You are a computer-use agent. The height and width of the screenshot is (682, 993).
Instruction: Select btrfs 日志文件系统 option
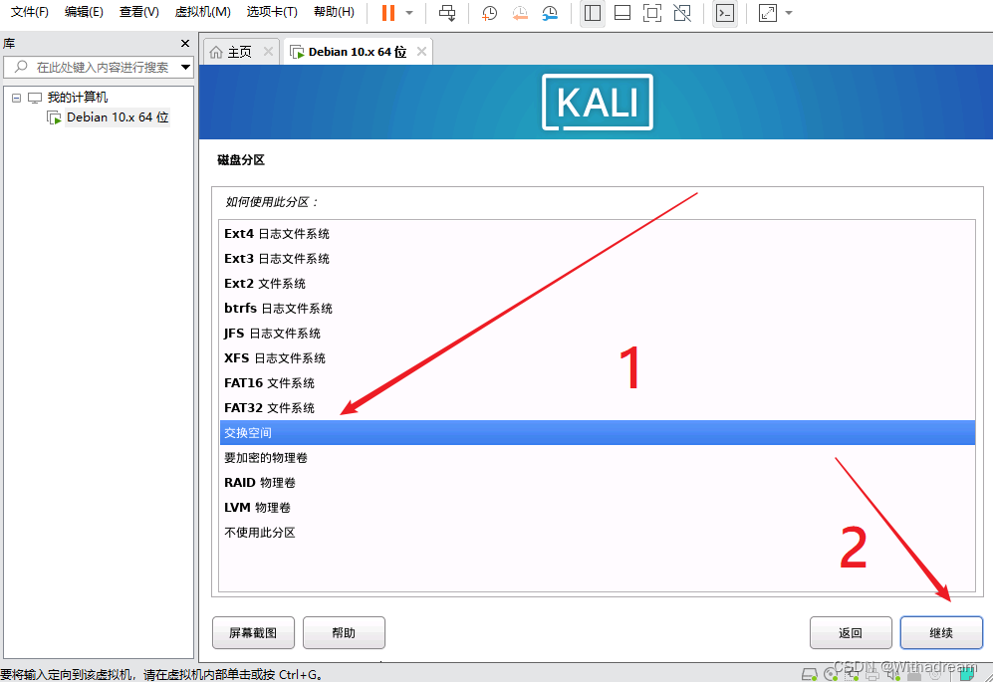coord(597,309)
